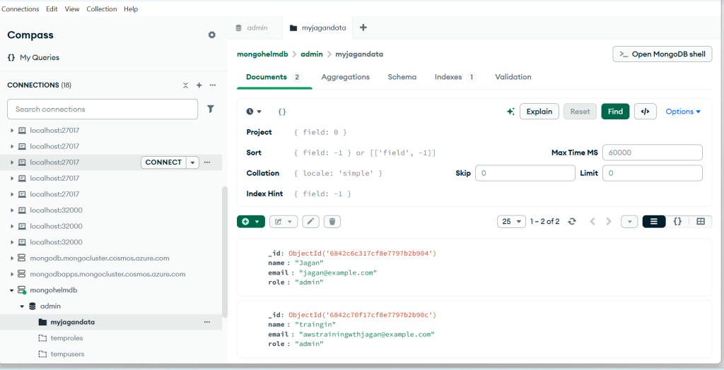Screen dimensions: 724x370
Task: Click Open MongoDB shell button
Action: pos(662,54)
